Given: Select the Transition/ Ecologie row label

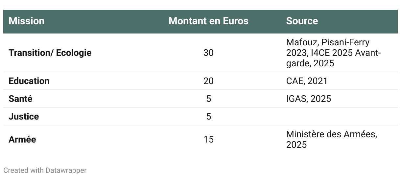Looking at the screenshot, I should 50,53.
